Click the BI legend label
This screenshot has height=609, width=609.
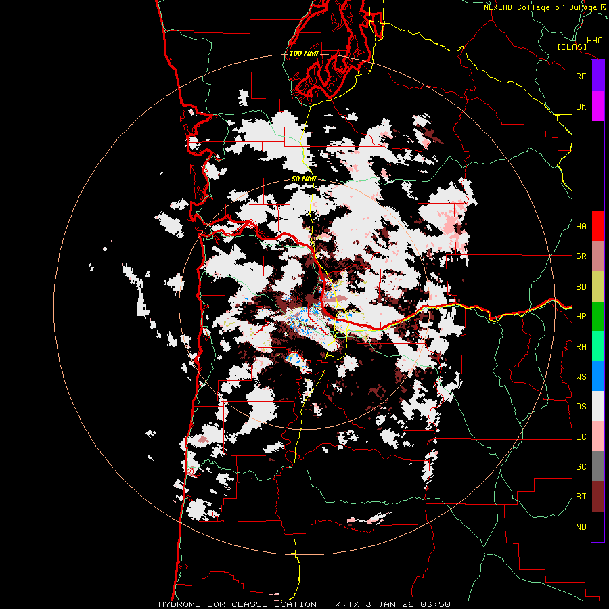(581, 497)
